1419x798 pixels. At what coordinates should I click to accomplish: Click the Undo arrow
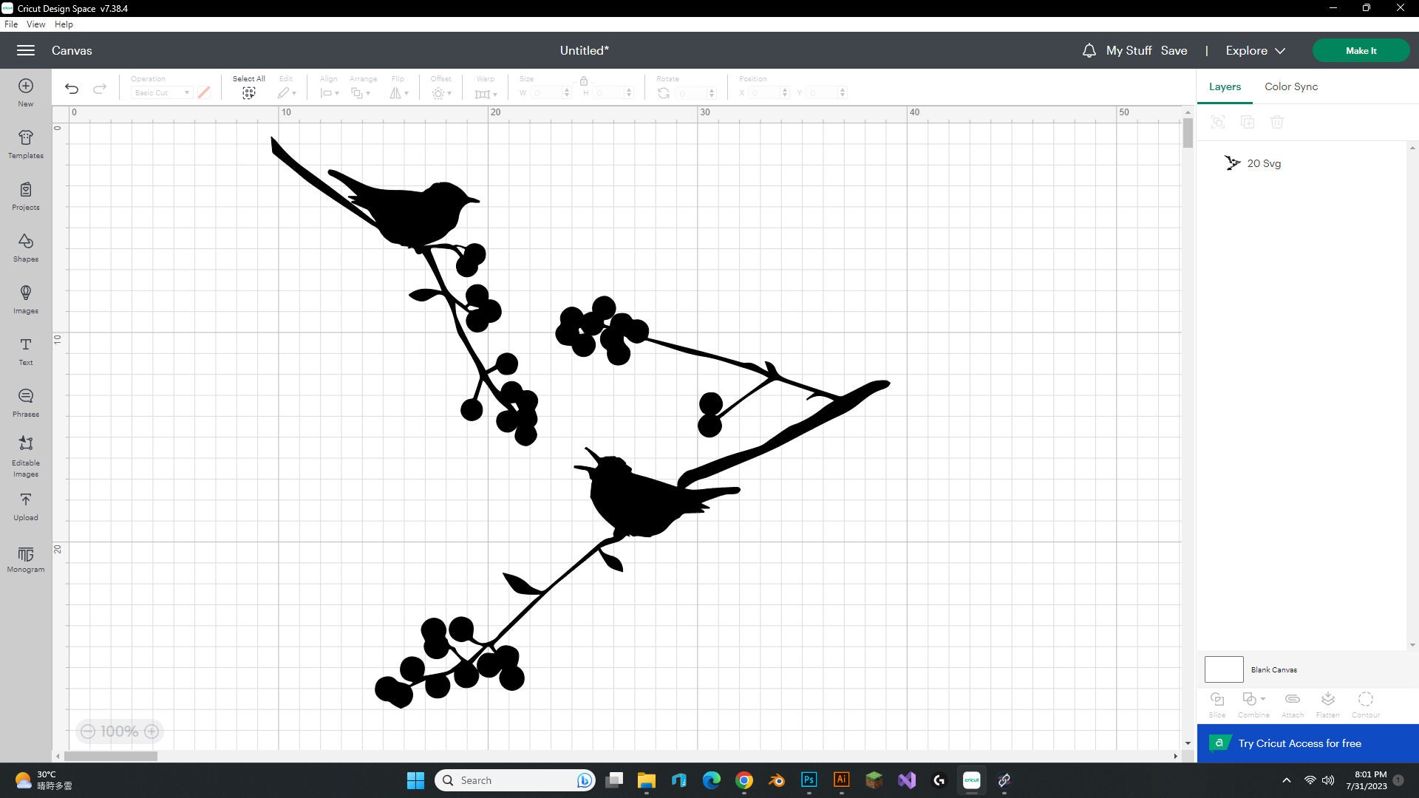[x=71, y=88]
